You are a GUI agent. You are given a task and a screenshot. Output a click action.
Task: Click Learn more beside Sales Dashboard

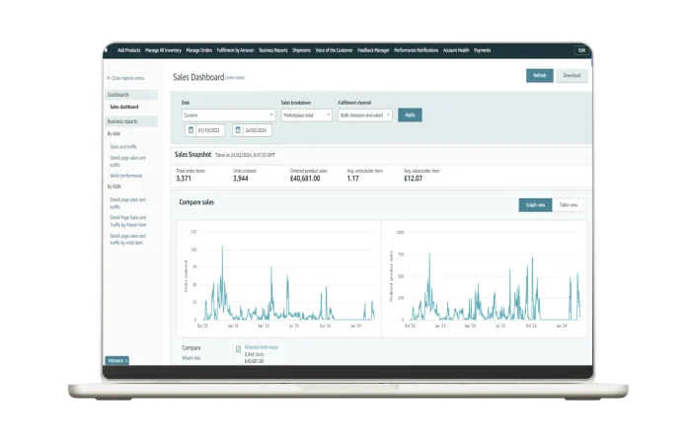(x=235, y=77)
